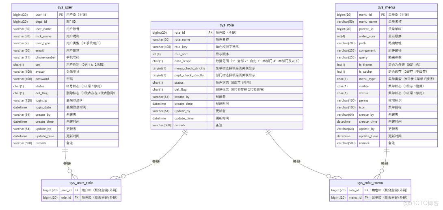Click the 关联 label below the sys_user table
This screenshot has width=443, height=210.
pyautogui.click(x=67, y=163)
